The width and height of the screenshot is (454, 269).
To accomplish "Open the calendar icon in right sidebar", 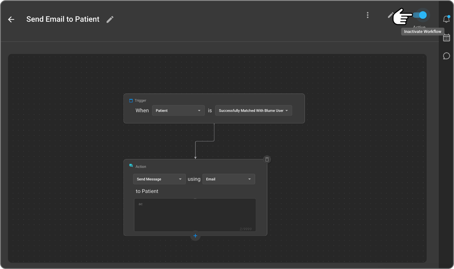I will coord(446,38).
